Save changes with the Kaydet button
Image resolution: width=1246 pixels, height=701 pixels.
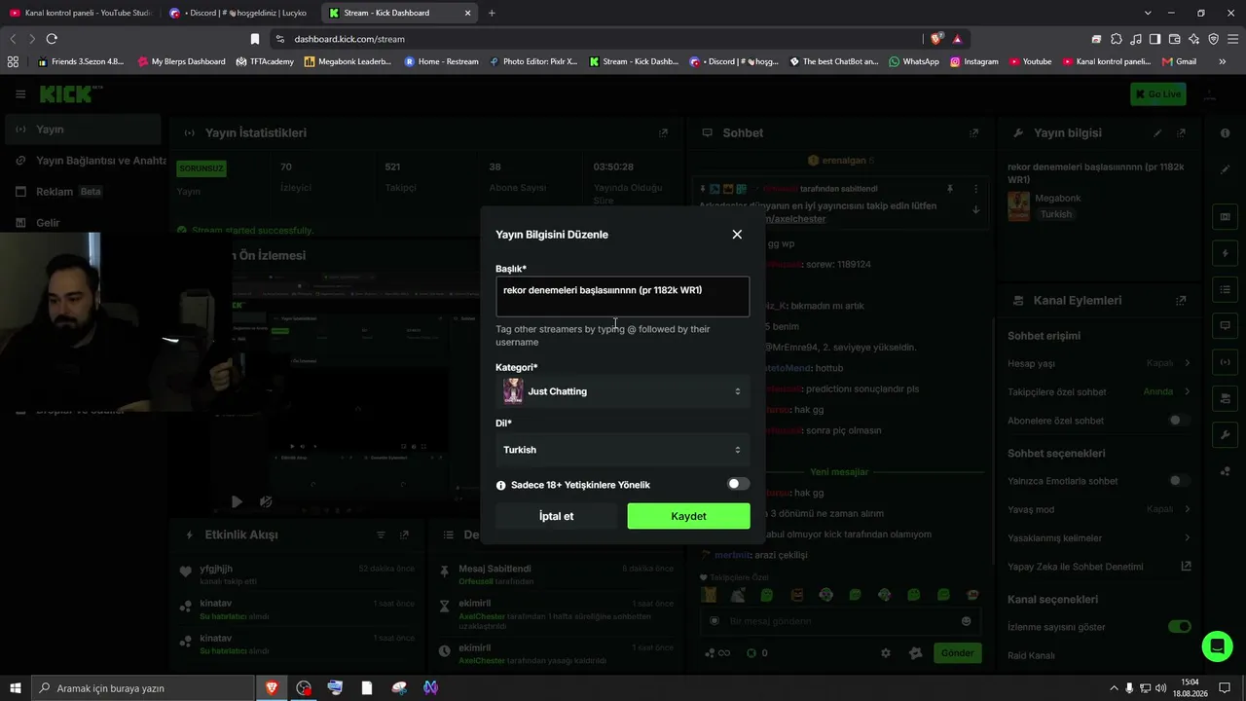[x=688, y=516]
